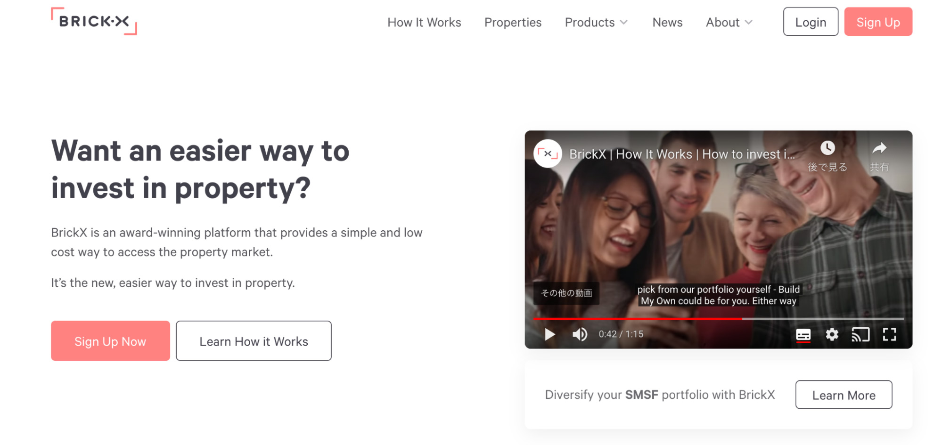Viewport: 942px width, 445px height.
Task: Go to the Properties page
Action: point(513,22)
